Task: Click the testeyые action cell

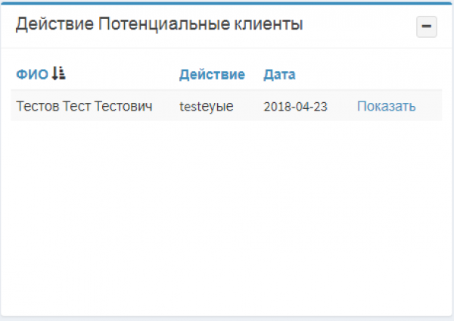Action: point(207,107)
